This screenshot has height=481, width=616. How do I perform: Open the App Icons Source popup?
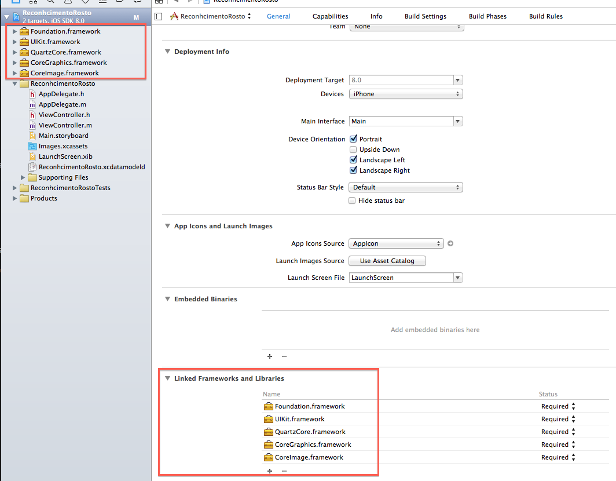click(397, 243)
